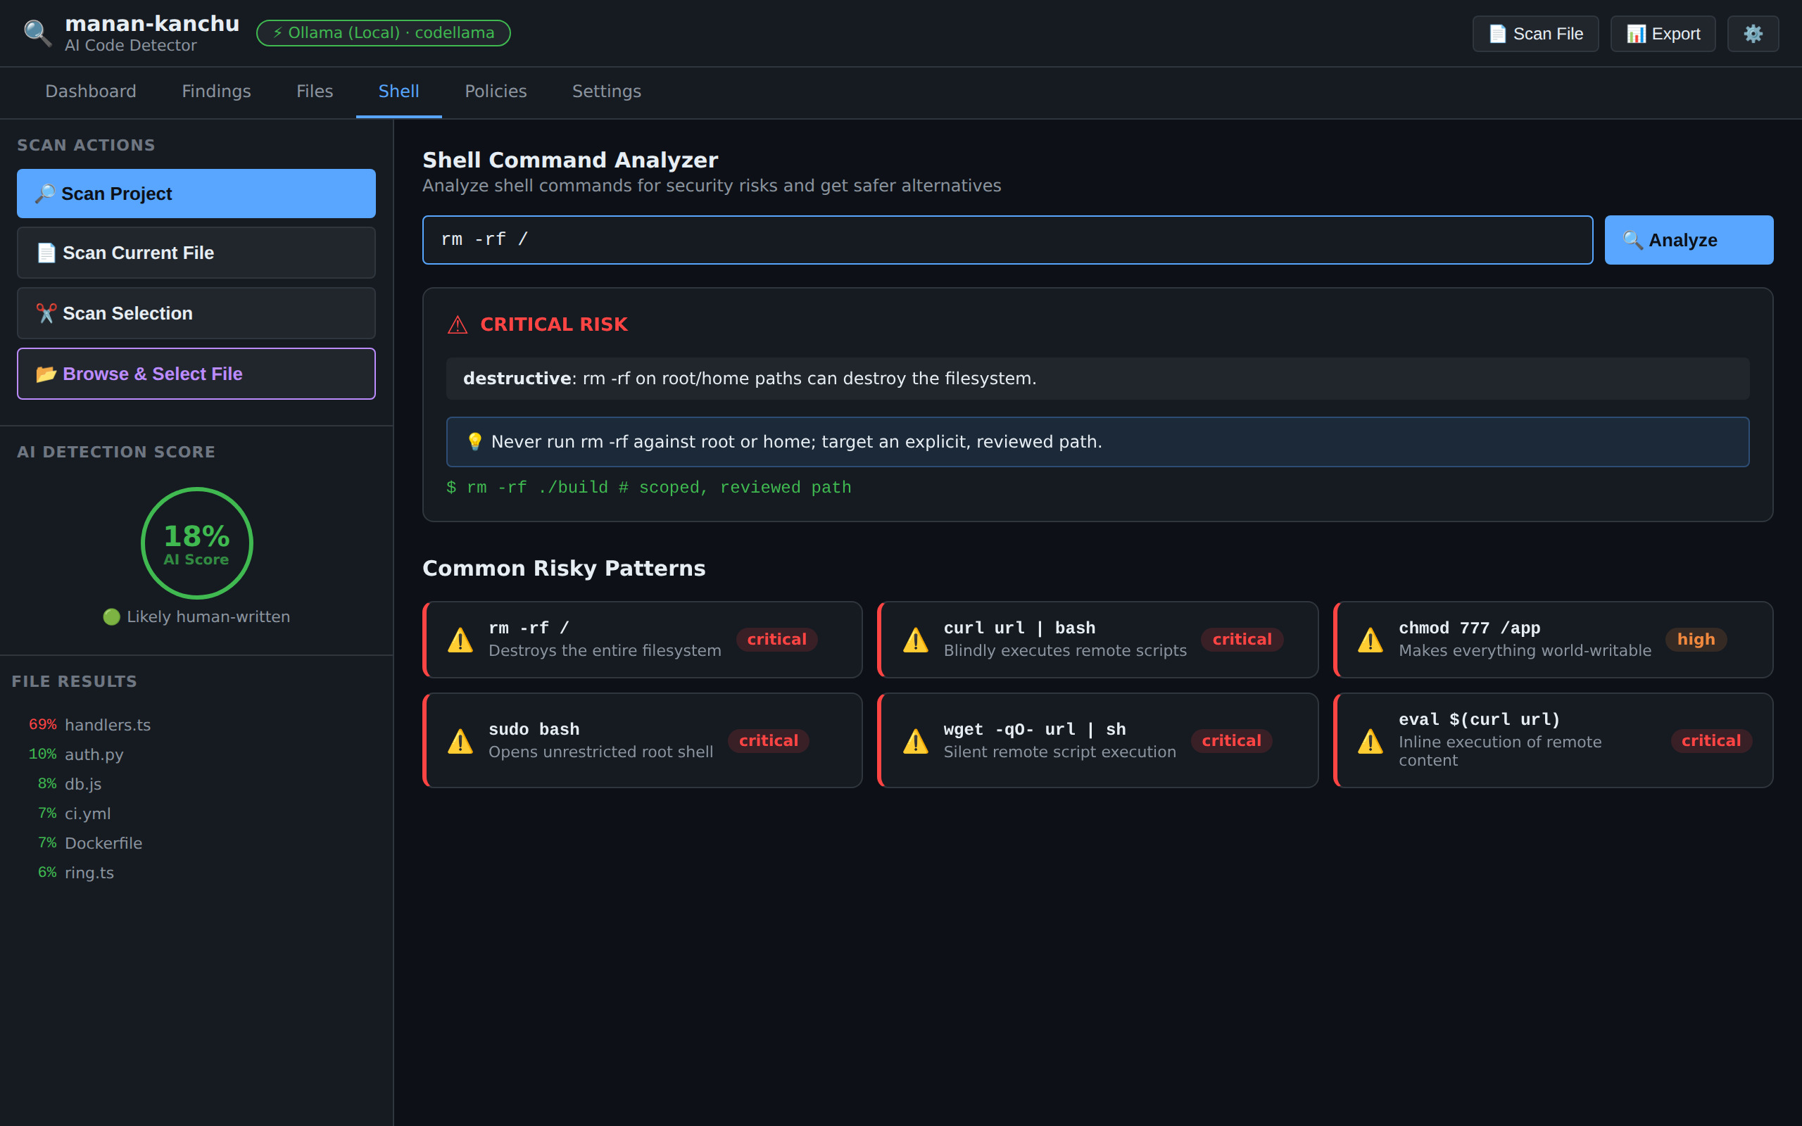Click the destructive risk explanation text

coord(1097,379)
